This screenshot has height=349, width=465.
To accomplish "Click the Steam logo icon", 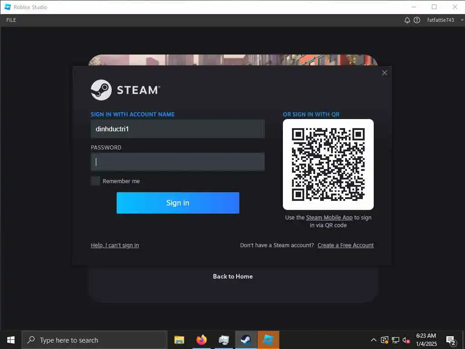I will click(101, 90).
